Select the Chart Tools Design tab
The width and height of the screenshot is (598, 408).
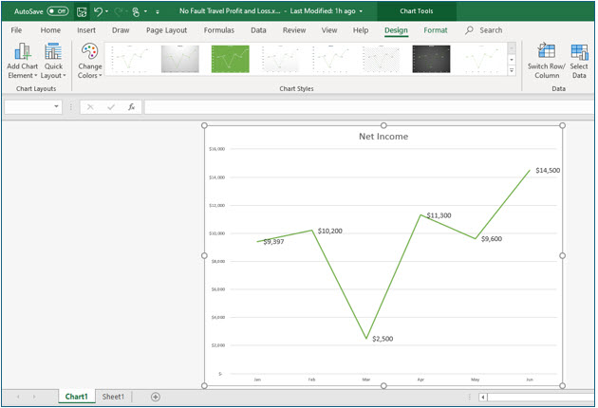tap(396, 30)
